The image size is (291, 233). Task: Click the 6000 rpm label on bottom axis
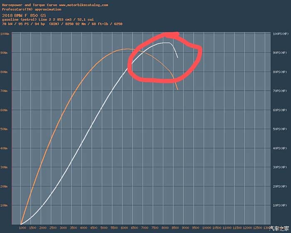point(123,228)
